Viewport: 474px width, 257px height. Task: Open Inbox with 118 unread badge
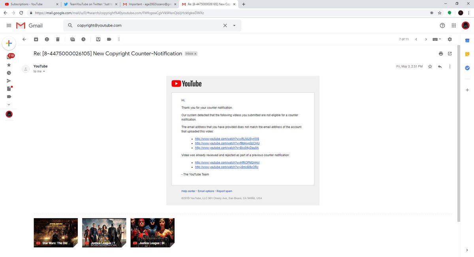pos(9,56)
